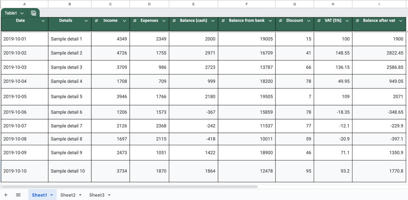Open the all sheets list icon
This screenshot has width=408, height=200.
(x=18, y=195)
